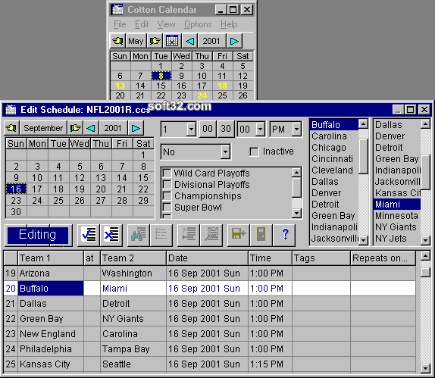Click the Team 1 column header

pyautogui.click(x=51, y=258)
